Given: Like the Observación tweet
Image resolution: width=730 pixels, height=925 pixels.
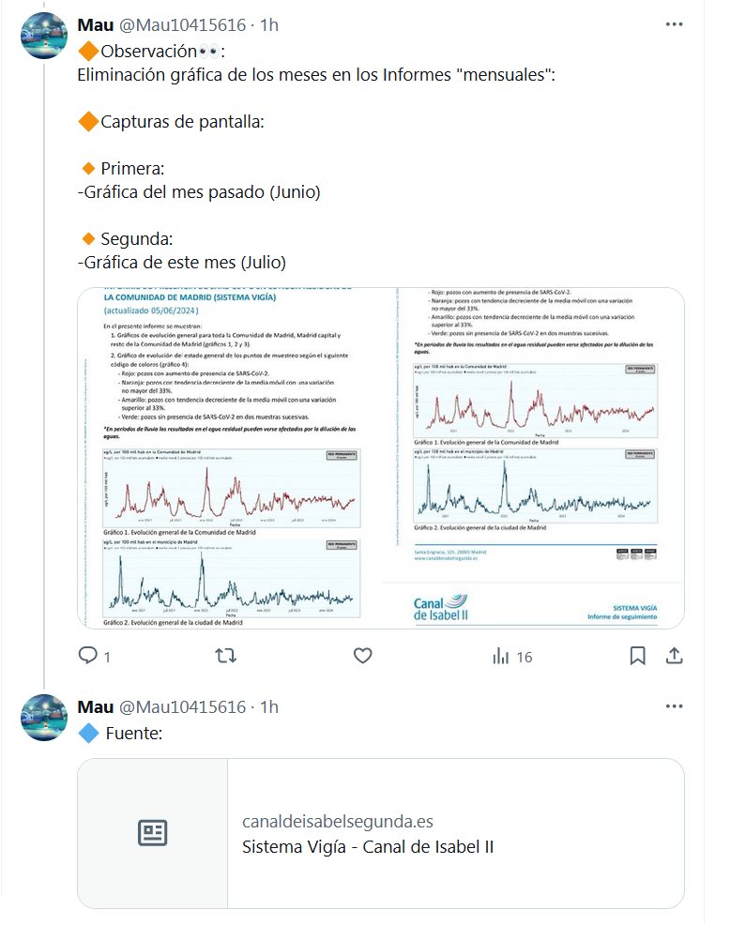Looking at the screenshot, I should tap(363, 657).
